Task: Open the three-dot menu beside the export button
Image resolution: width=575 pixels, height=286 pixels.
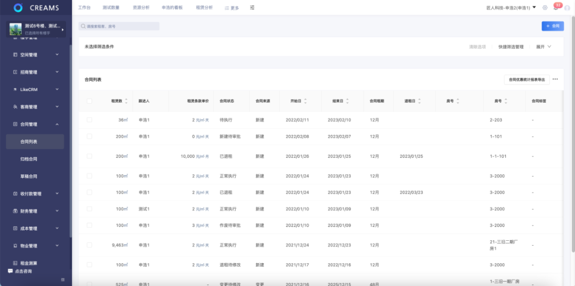Action: [x=555, y=79]
